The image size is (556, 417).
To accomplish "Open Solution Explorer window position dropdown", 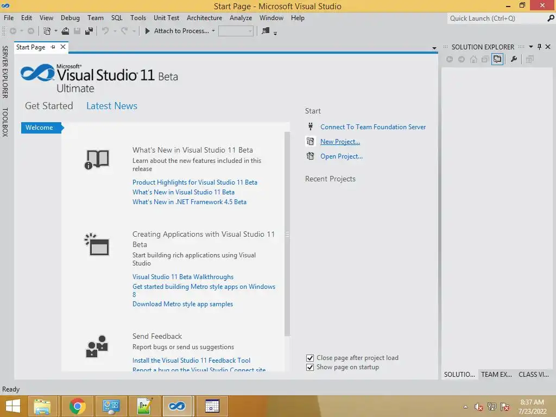I will click(x=531, y=47).
